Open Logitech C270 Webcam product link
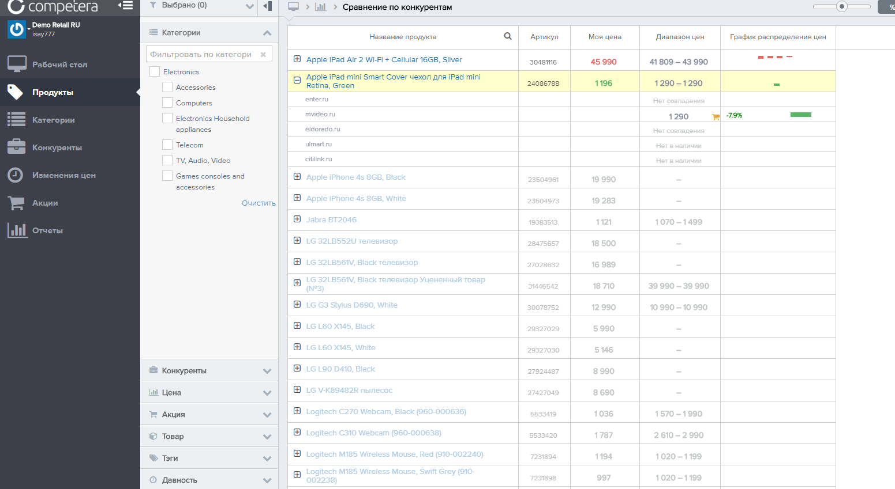895x489 pixels. tap(386, 411)
